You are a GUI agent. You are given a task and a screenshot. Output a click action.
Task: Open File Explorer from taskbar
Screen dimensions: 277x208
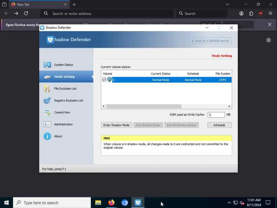[x=98, y=203]
